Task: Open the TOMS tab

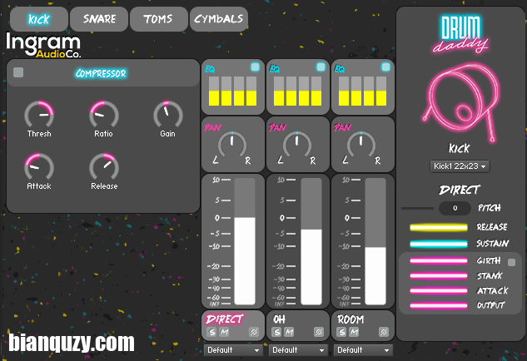Action: (x=159, y=19)
